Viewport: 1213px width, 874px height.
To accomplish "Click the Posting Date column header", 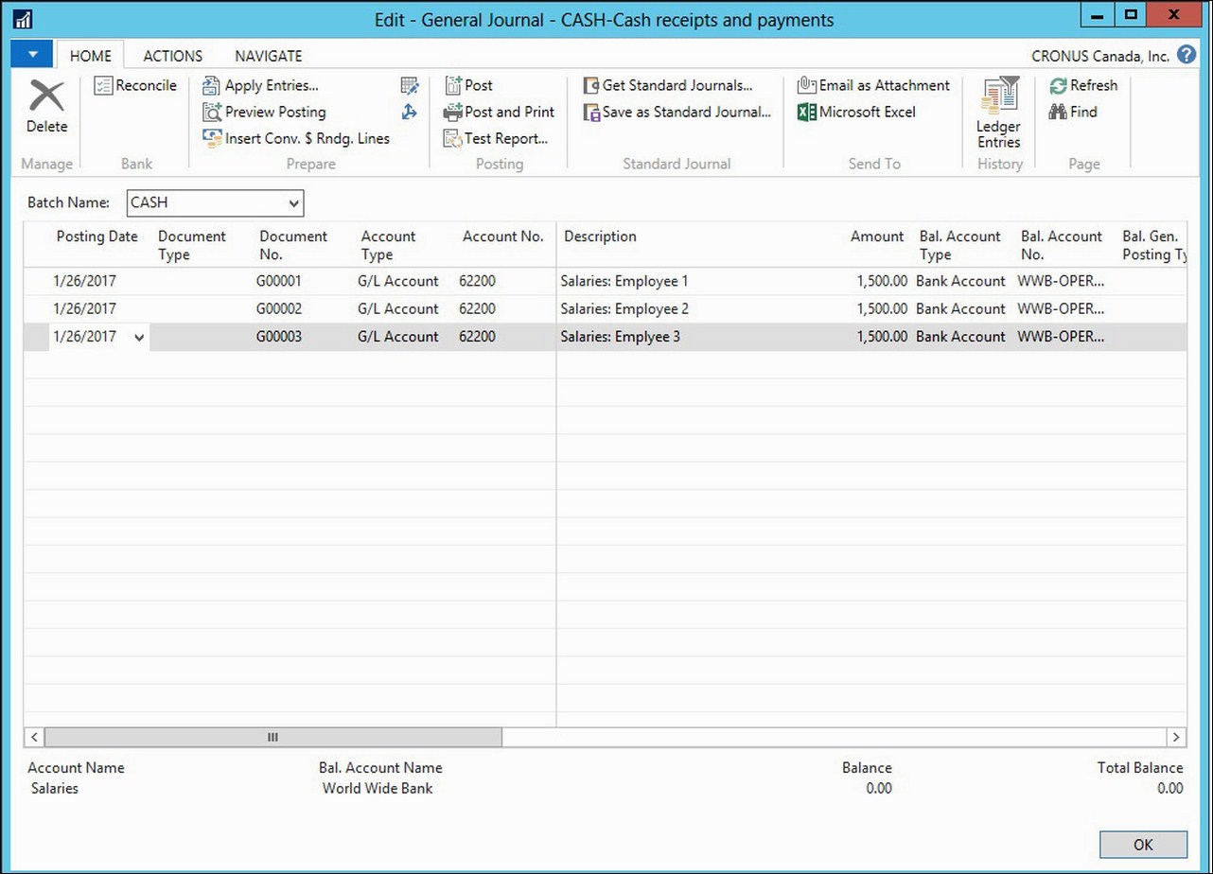I will (x=97, y=236).
